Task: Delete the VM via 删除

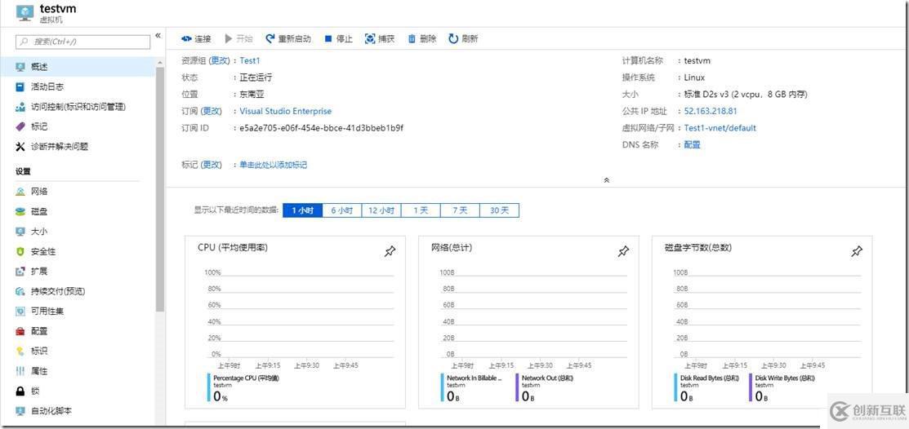Action: click(422, 39)
